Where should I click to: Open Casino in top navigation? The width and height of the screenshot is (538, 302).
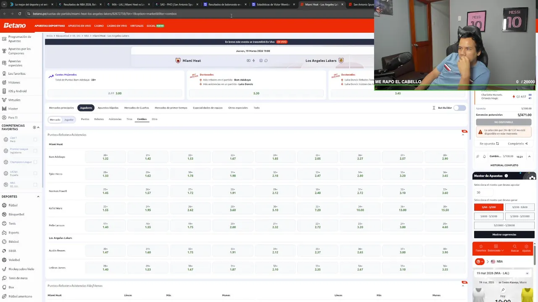(x=99, y=26)
